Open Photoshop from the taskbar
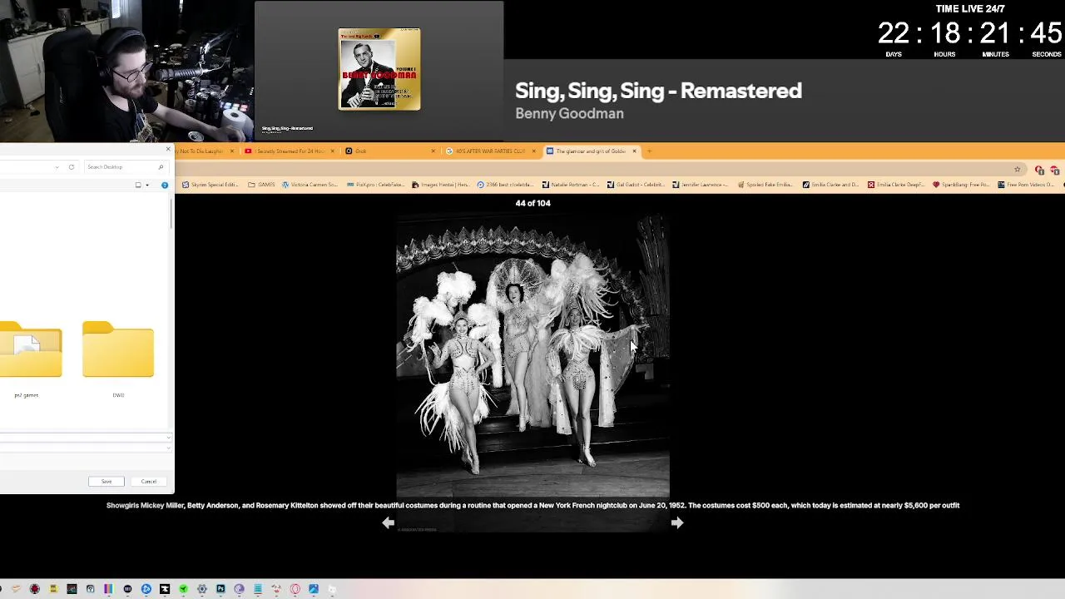 click(220, 589)
